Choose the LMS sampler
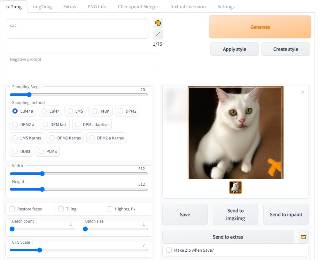Image resolution: width=319 pixels, height=260 pixels. click(75, 111)
